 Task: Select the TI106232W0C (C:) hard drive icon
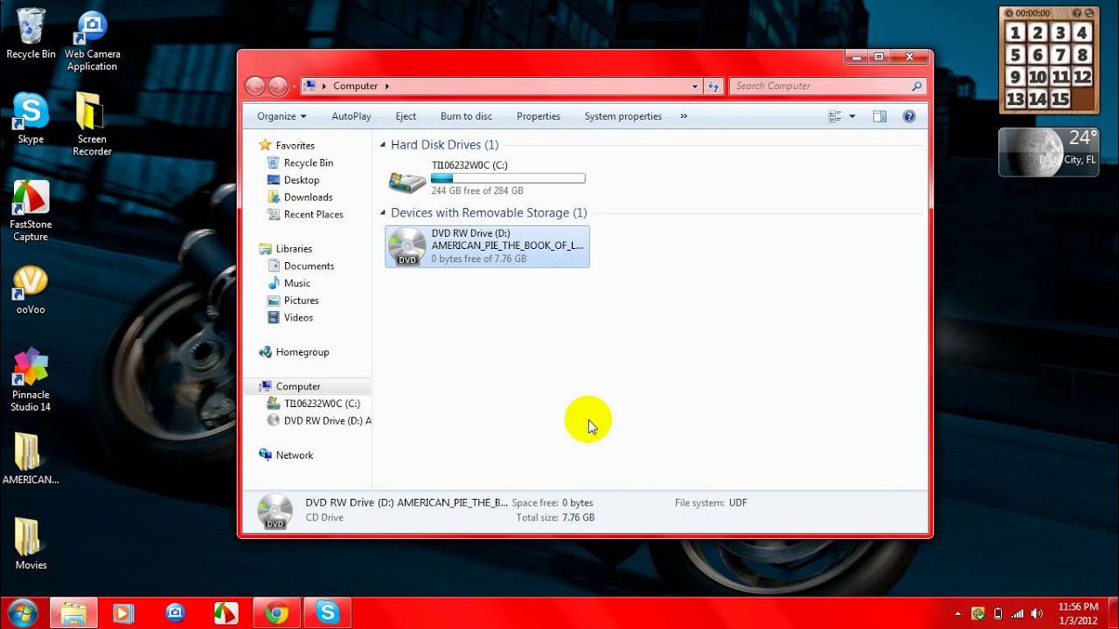(407, 179)
